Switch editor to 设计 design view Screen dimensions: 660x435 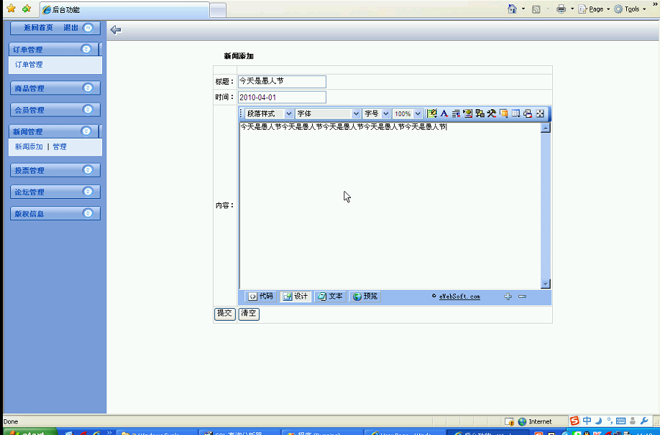(295, 296)
